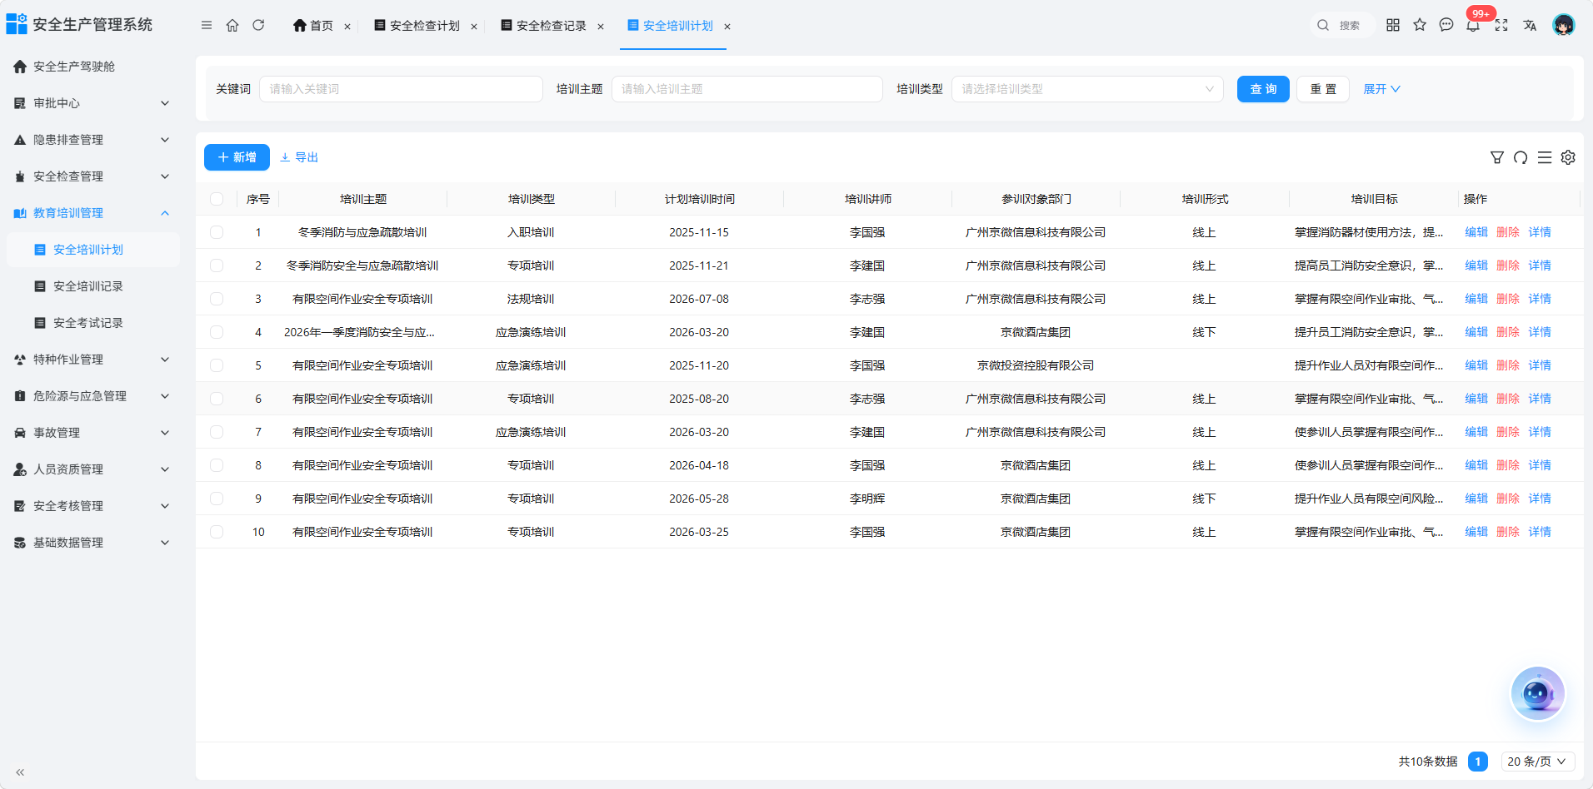Image resolution: width=1593 pixels, height=789 pixels.
Task: Click the 查询 button
Action: pos(1263,89)
